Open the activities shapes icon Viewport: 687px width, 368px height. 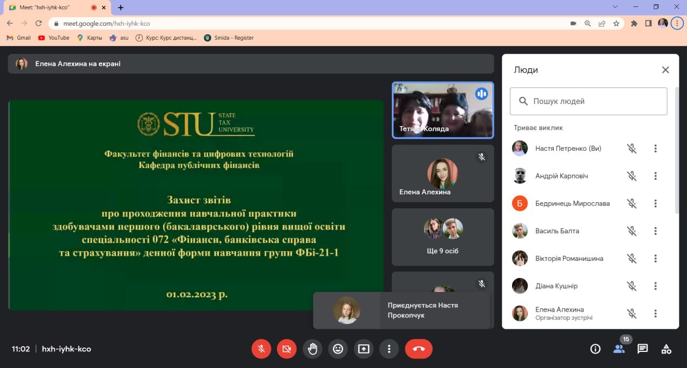point(666,349)
